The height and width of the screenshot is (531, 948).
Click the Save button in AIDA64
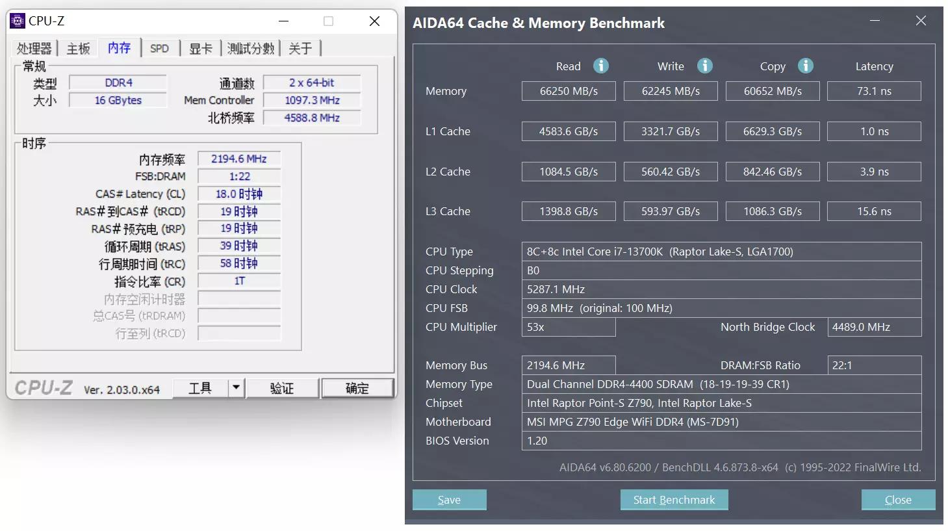click(x=449, y=499)
